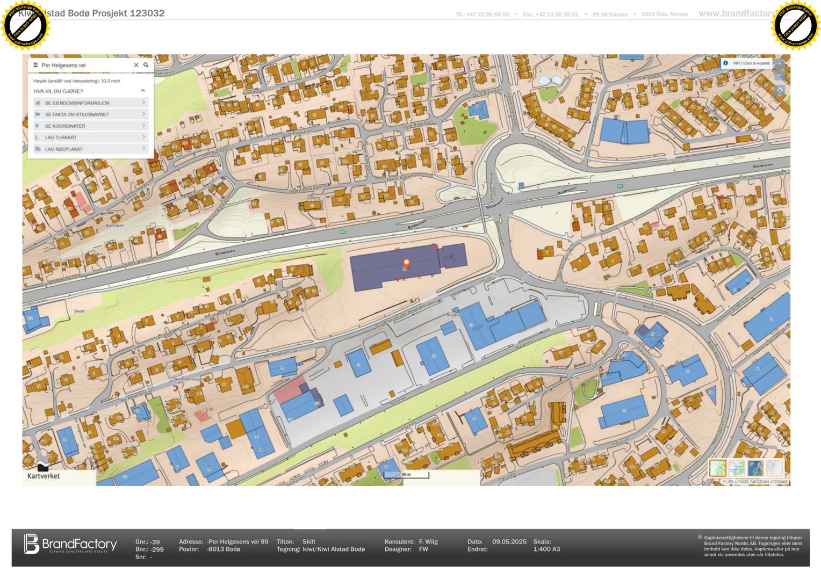The width and height of the screenshot is (821, 580).
Task: Open the hamburger menu in the search panel
Action: tap(35, 65)
